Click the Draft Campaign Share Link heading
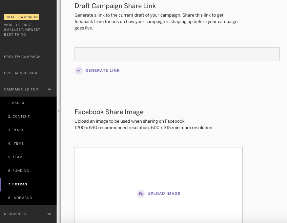 [115, 6]
